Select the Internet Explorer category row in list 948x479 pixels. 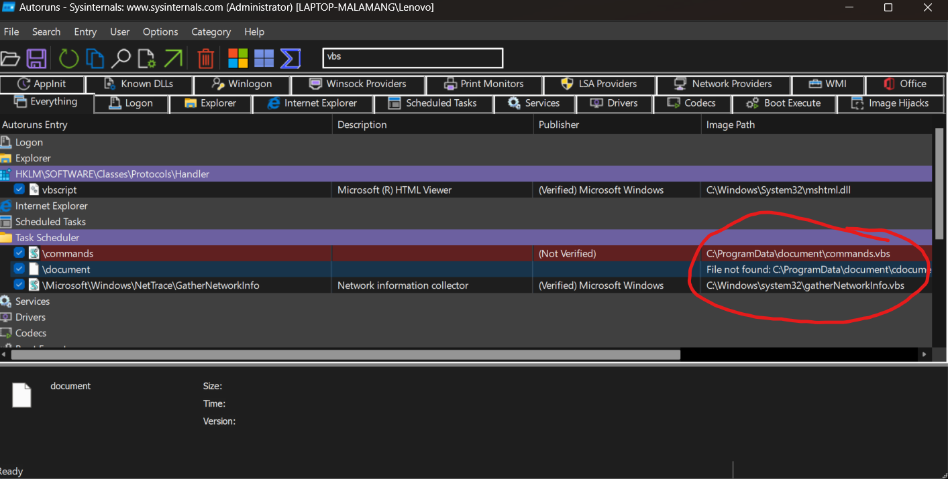click(466, 206)
